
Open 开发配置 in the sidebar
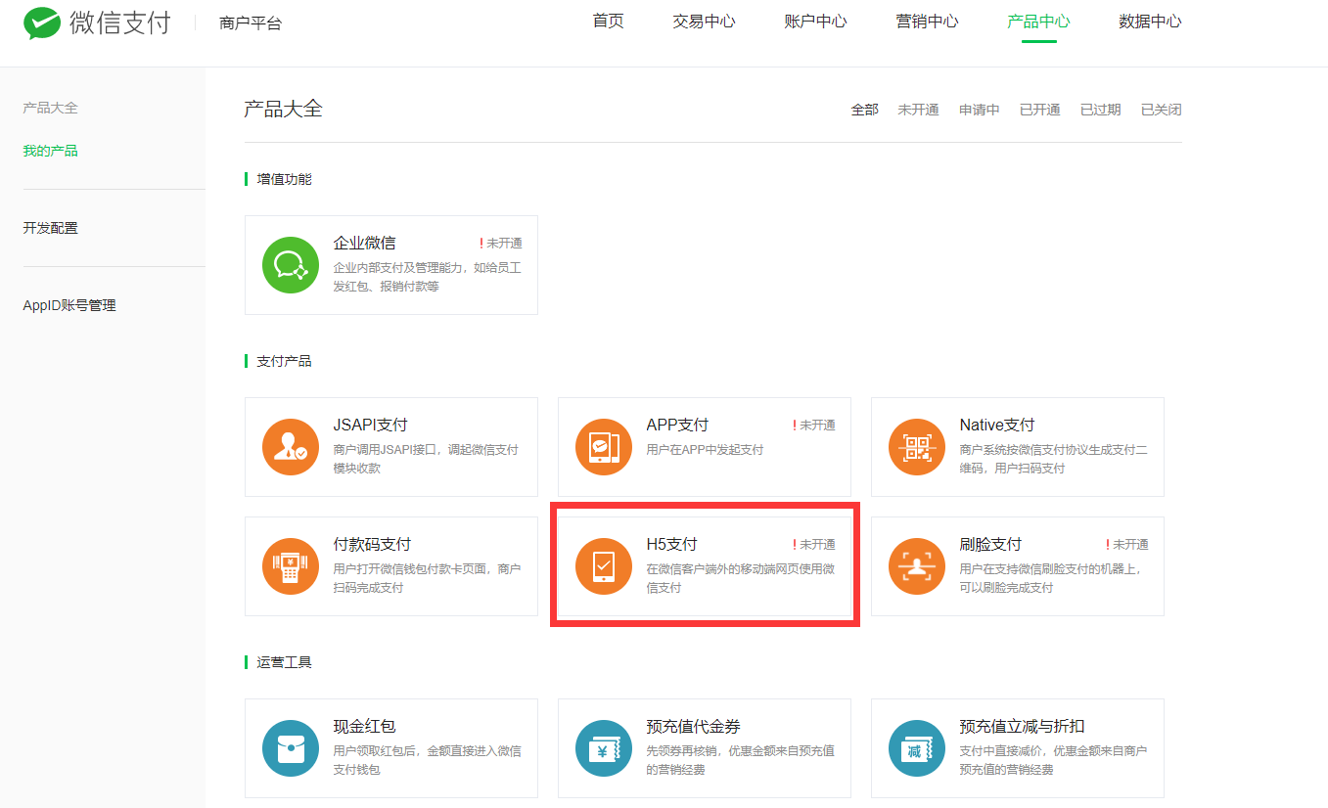50,228
